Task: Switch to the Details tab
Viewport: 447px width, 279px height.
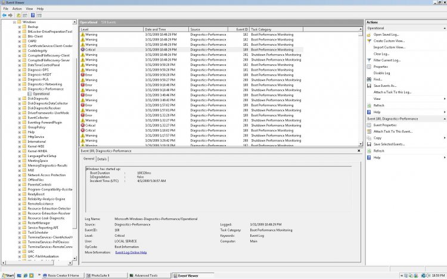Action: point(102,159)
